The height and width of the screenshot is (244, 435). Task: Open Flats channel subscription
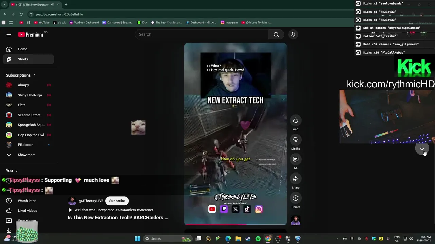(29, 105)
